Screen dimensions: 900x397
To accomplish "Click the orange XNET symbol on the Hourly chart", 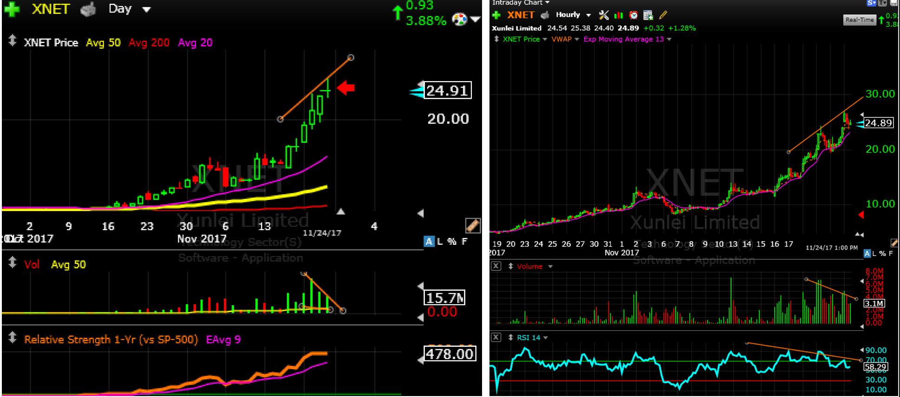I will point(521,15).
